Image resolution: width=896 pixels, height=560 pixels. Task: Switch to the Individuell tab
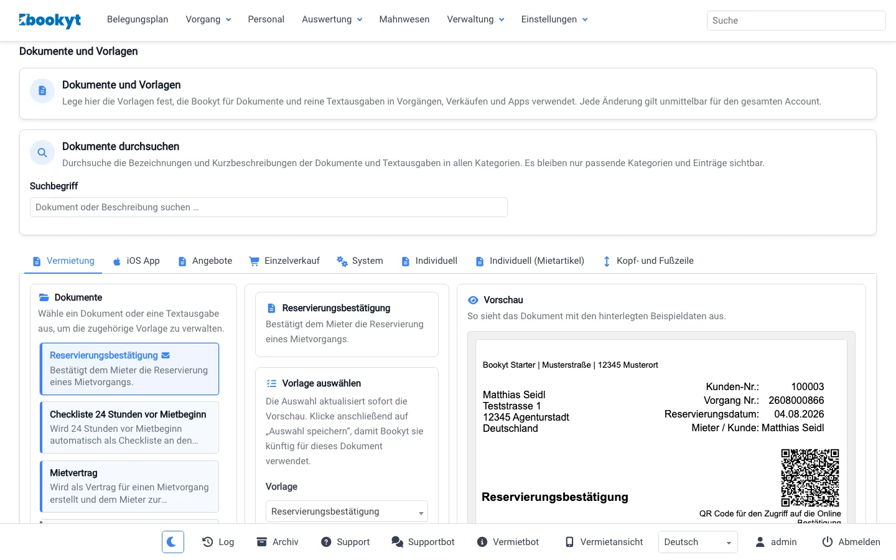click(x=429, y=261)
